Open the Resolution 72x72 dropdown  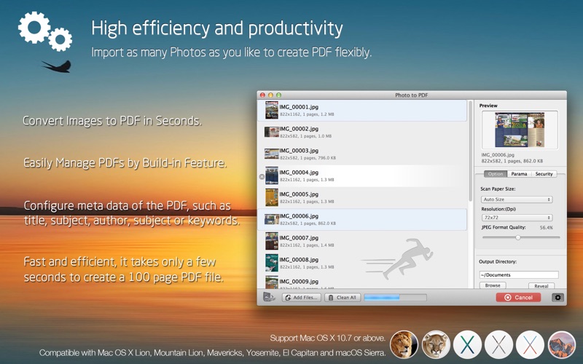click(517, 218)
